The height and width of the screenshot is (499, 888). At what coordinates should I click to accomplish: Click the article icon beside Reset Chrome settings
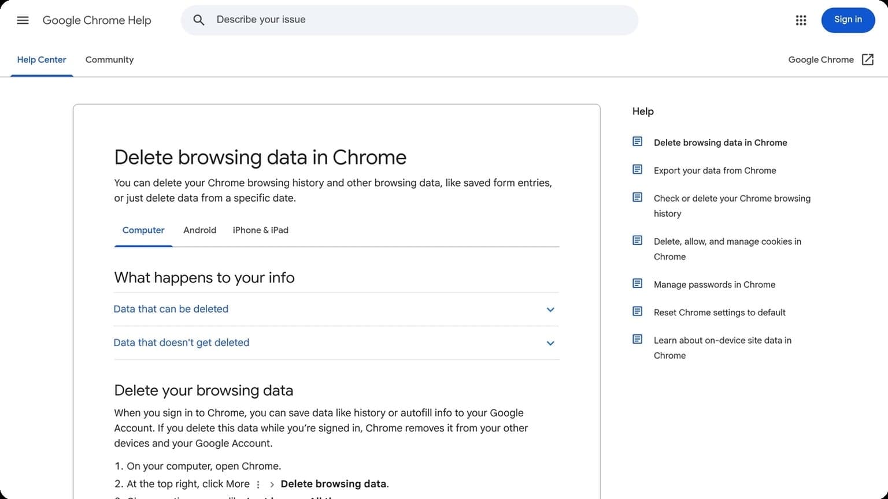637,311
